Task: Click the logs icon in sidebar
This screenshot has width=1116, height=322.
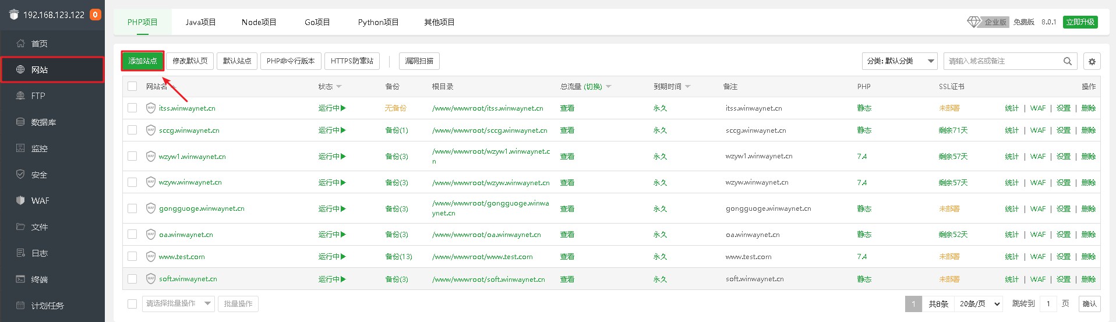Action: coord(20,253)
